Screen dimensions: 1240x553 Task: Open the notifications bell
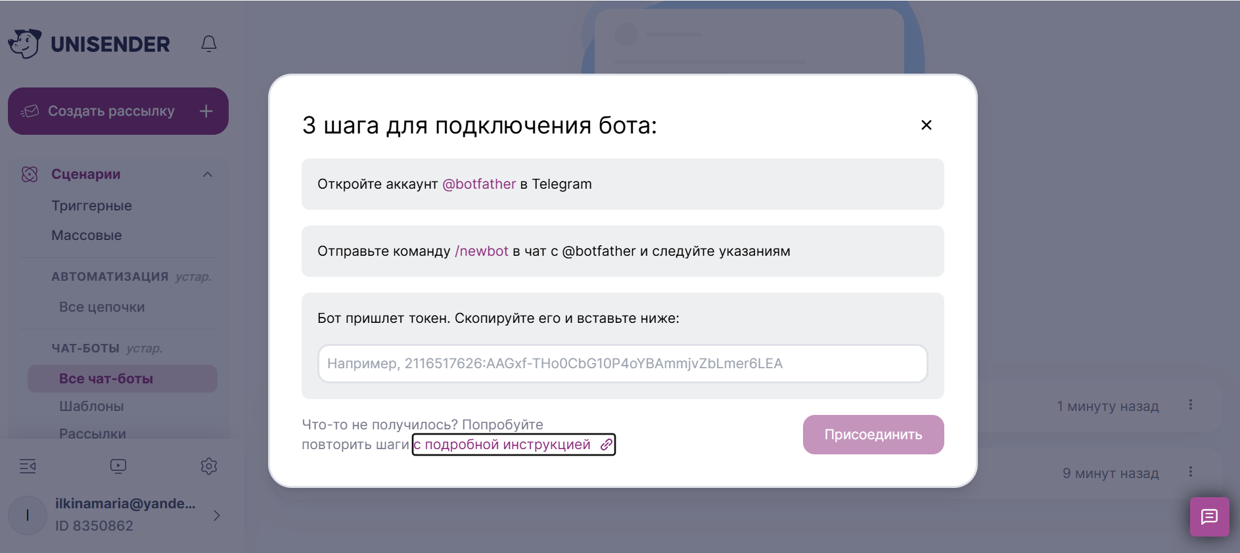pyautogui.click(x=209, y=43)
